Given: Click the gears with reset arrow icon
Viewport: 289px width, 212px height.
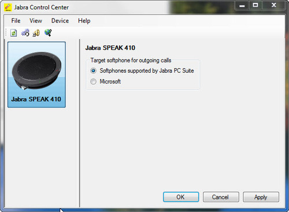Looking at the screenshot, I should pos(25,33).
